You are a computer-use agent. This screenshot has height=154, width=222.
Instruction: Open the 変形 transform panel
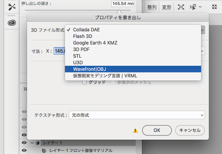click(167, 7)
